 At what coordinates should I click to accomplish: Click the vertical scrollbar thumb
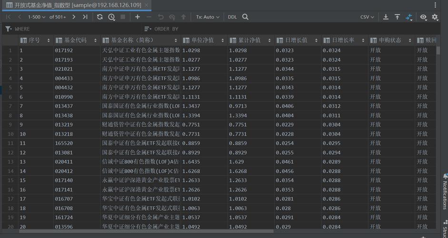[438, 50]
